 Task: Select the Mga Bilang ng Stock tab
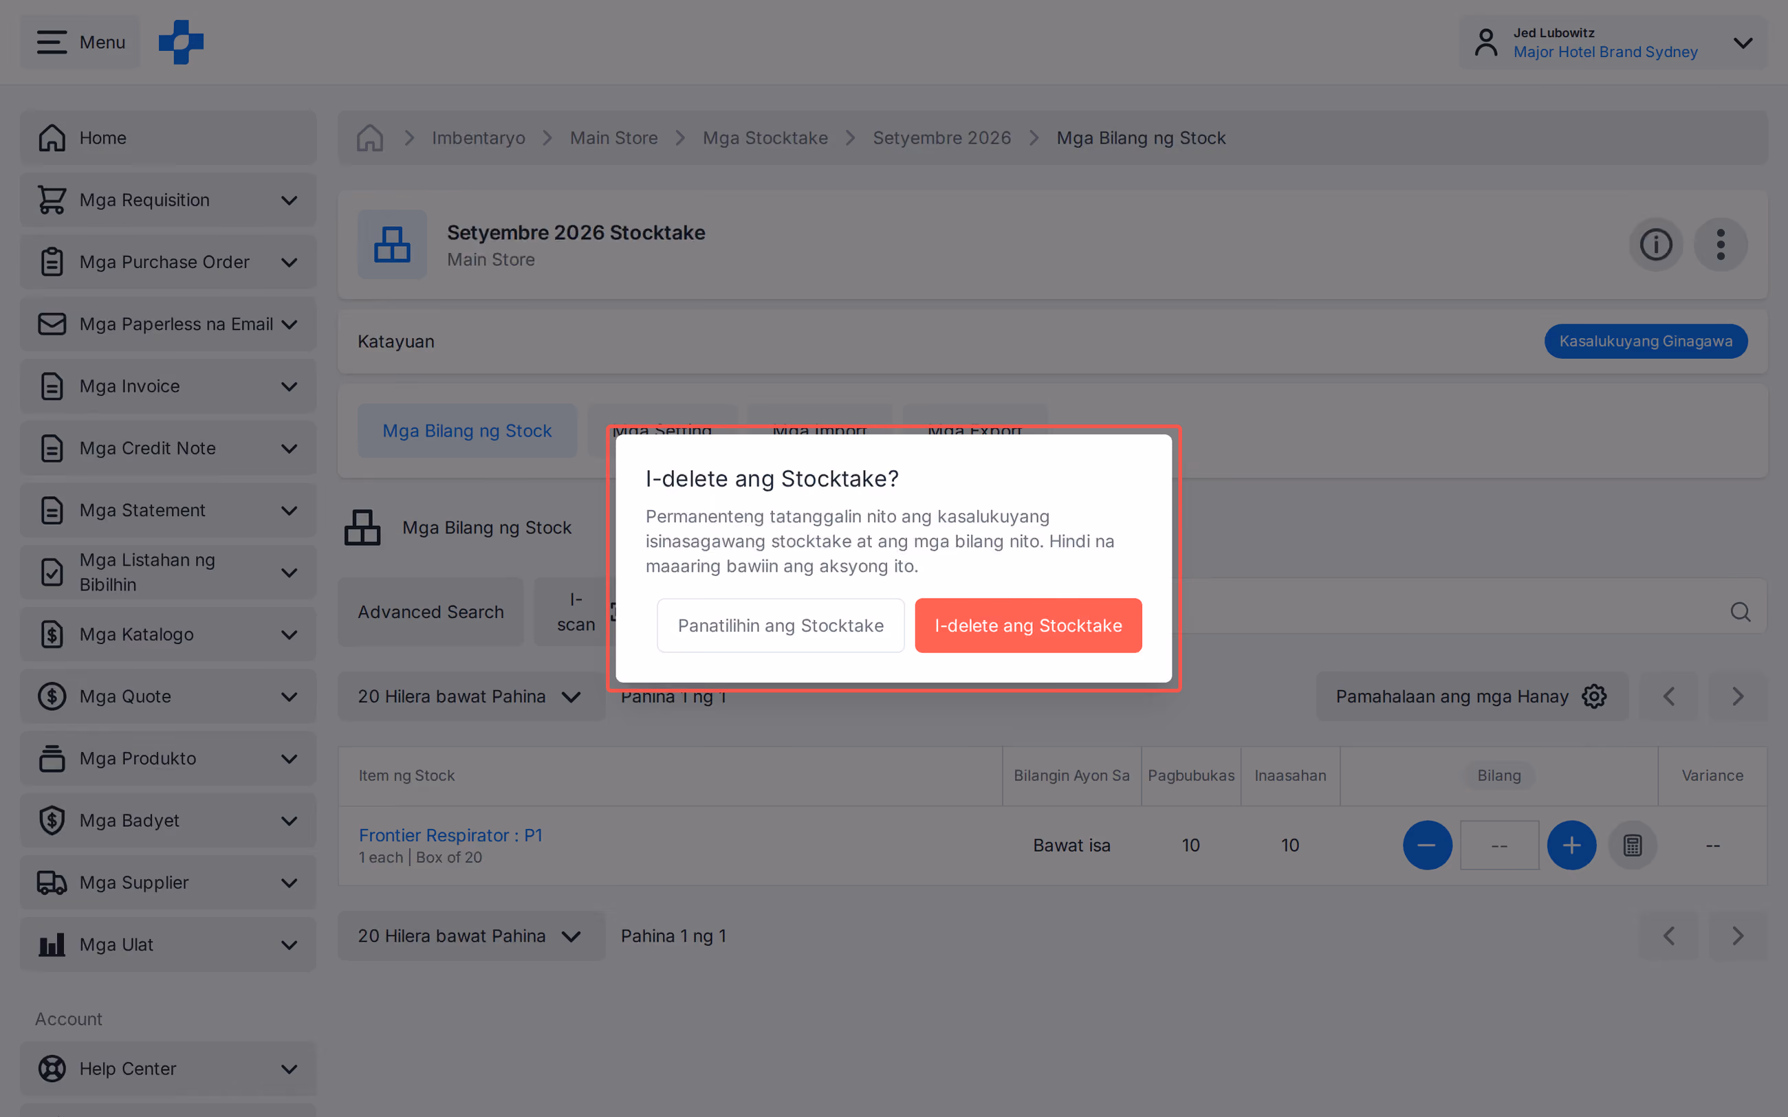(467, 431)
